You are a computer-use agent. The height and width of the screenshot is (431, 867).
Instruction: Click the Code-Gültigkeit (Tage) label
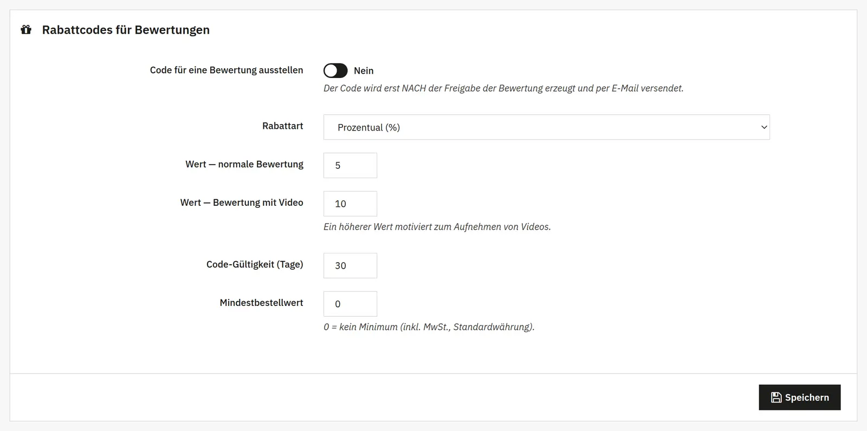click(x=255, y=264)
